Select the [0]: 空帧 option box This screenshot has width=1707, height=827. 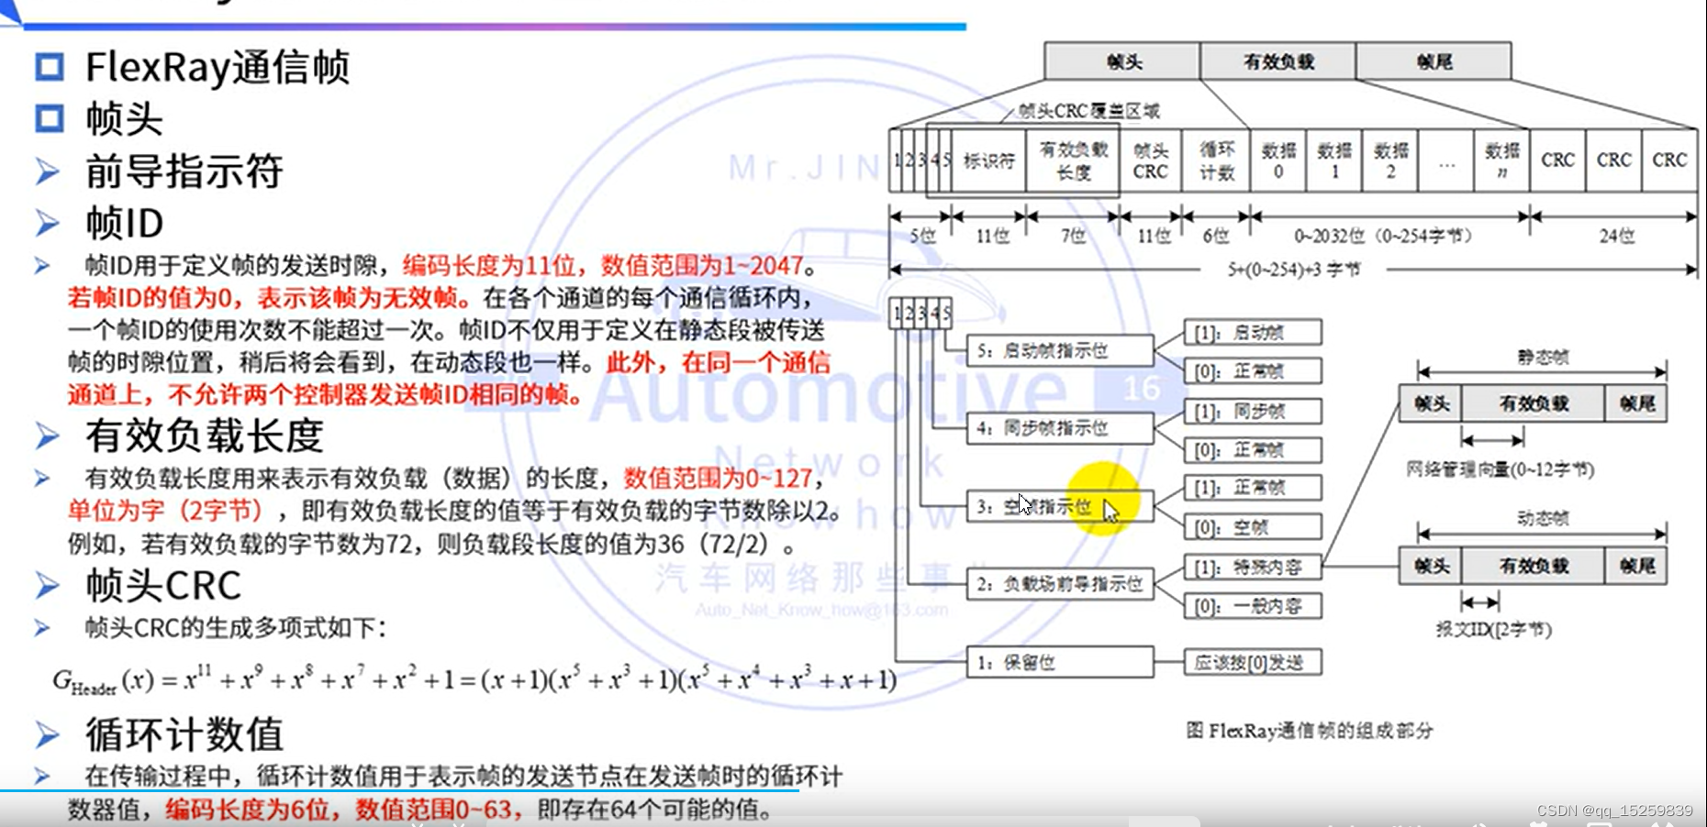1251,526
